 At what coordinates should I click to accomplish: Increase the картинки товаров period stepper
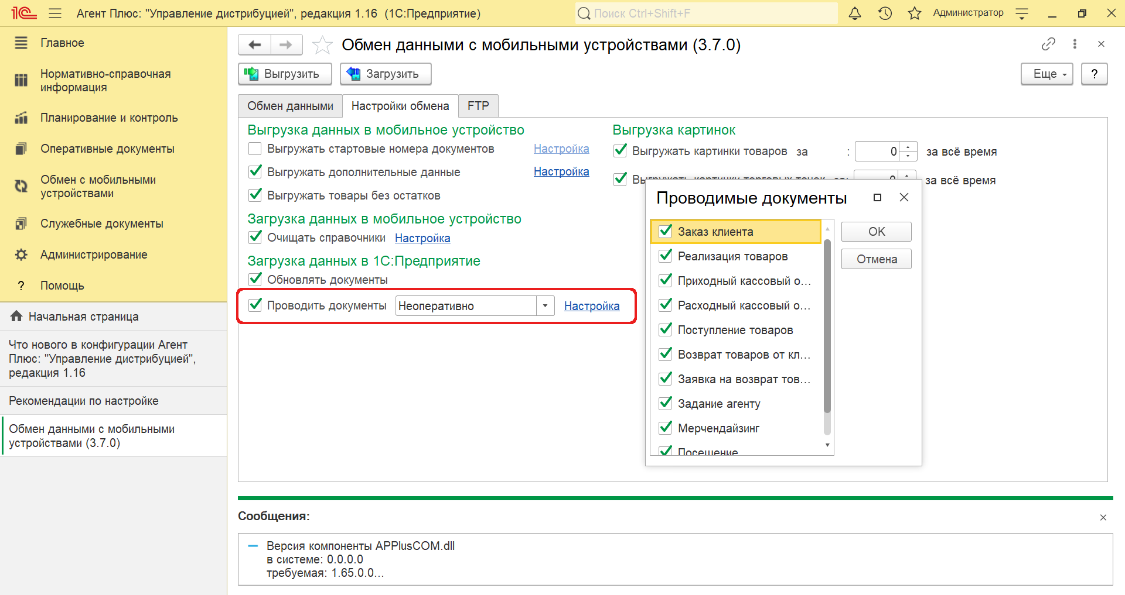click(x=908, y=147)
